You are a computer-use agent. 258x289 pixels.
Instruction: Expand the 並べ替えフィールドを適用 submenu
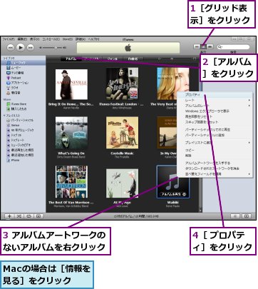coord(215,174)
